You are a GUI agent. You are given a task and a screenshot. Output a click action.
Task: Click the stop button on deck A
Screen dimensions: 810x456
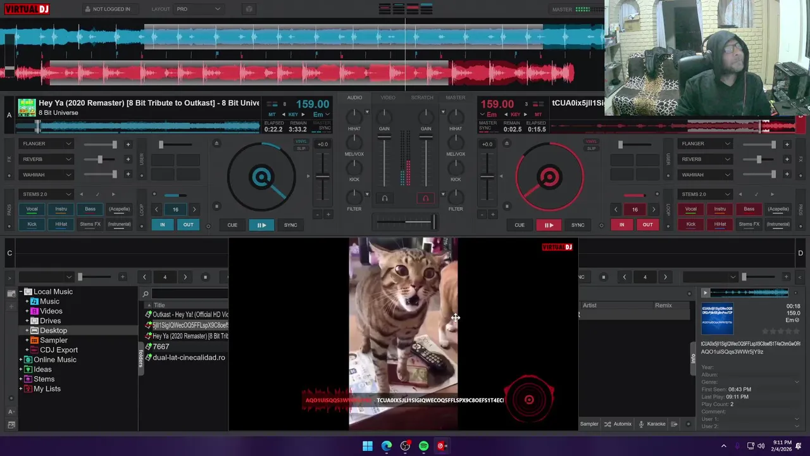click(x=216, y=206)
